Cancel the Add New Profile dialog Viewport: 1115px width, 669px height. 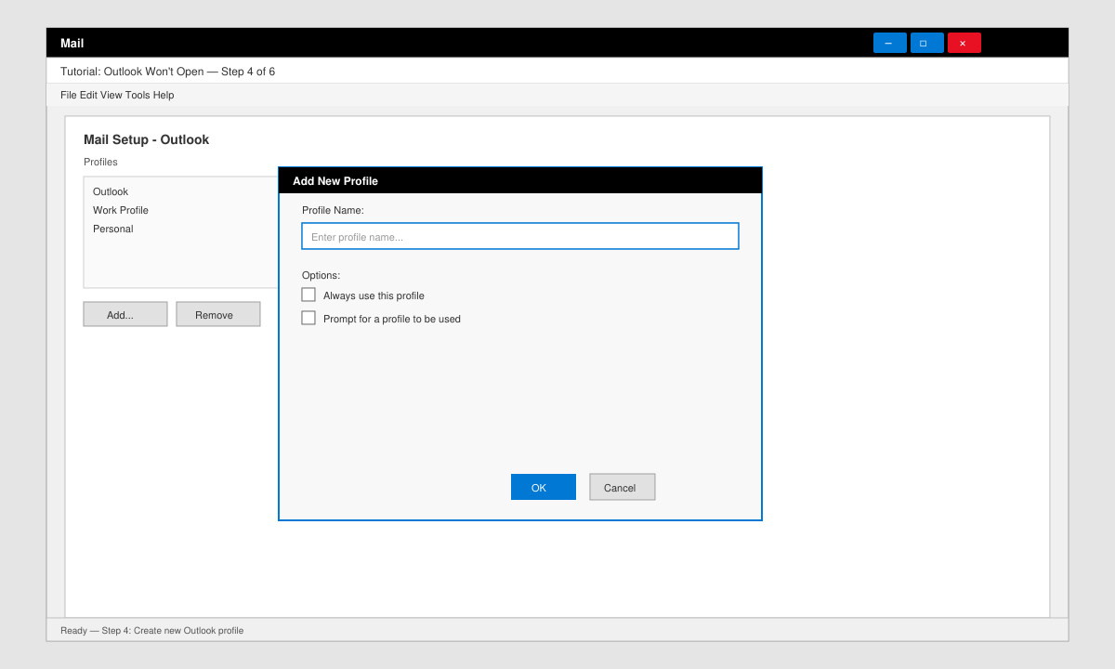pos(622,487)
